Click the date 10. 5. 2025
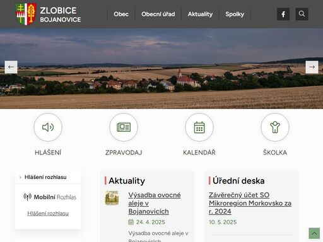The width and height of the screenshot is (323, 242). (223, 222)
